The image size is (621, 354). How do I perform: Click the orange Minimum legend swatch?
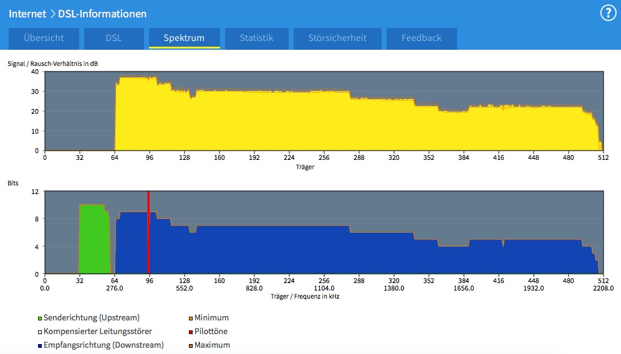(x=191, y=319)
